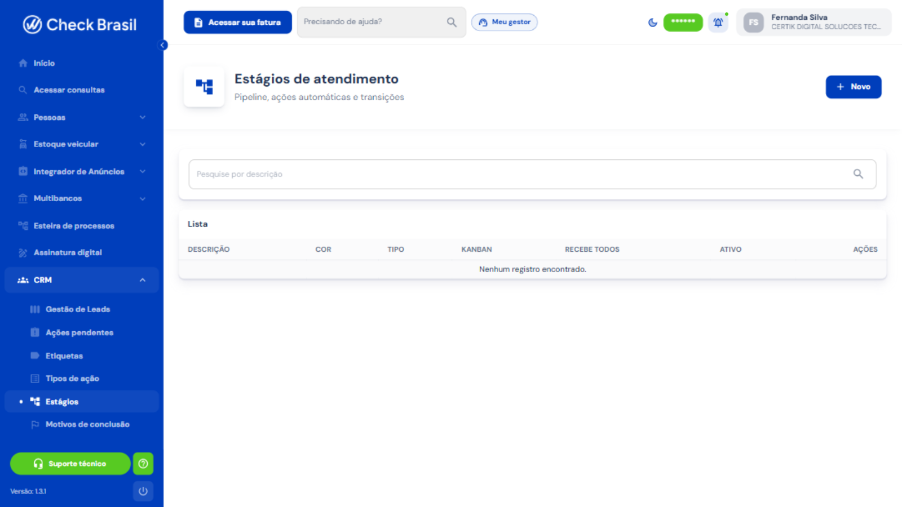The width and height of the screenshot is (902, 507).
Task: Click the RECEBE TODOS column header
Action: coord(592,249)
